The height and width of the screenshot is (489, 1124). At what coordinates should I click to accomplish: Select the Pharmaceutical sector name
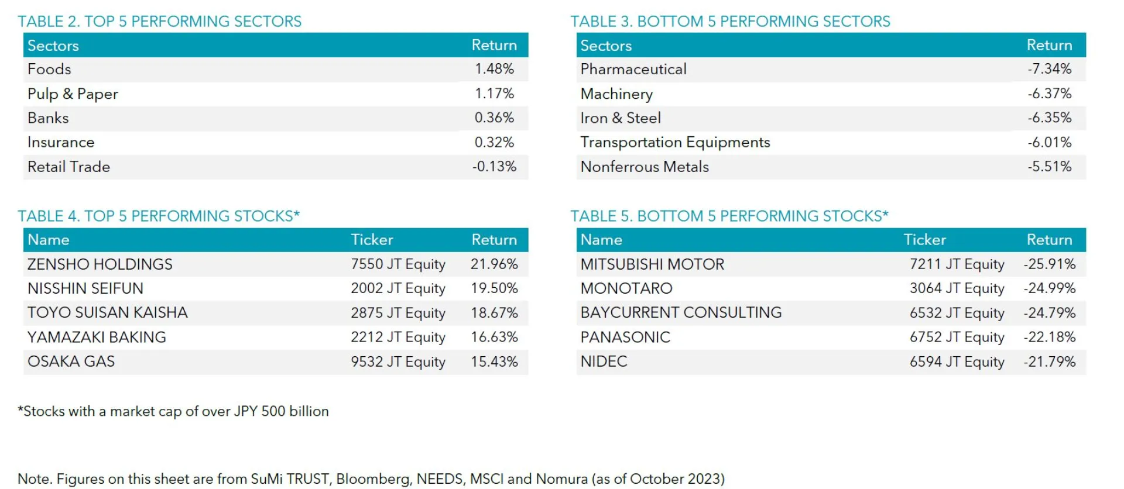[x=633, y=70]
